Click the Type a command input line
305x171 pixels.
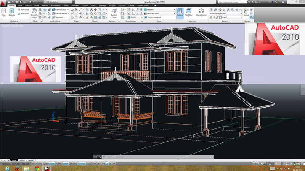point(157,157)
